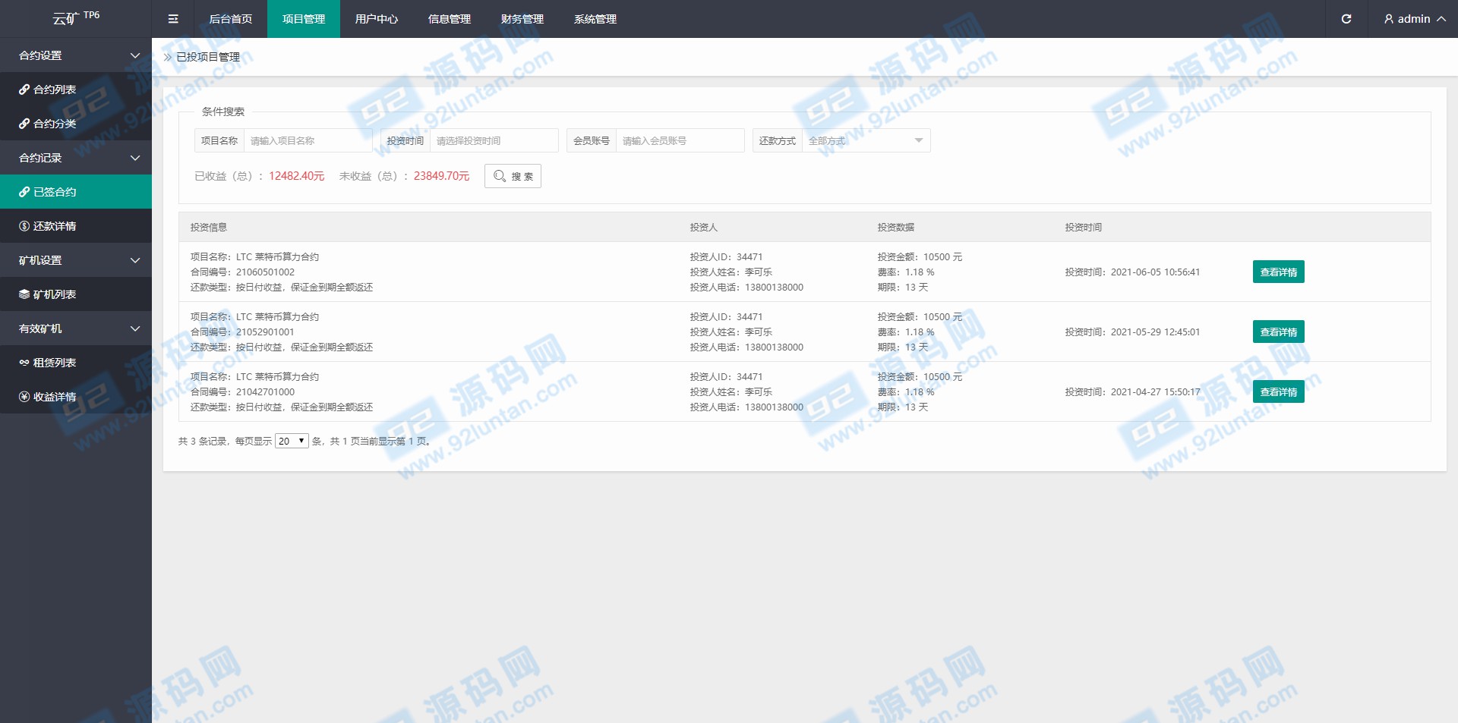Select the 项目管理 top menu
The height and width of the screenshot is (723, 1458).
(304, 19)
